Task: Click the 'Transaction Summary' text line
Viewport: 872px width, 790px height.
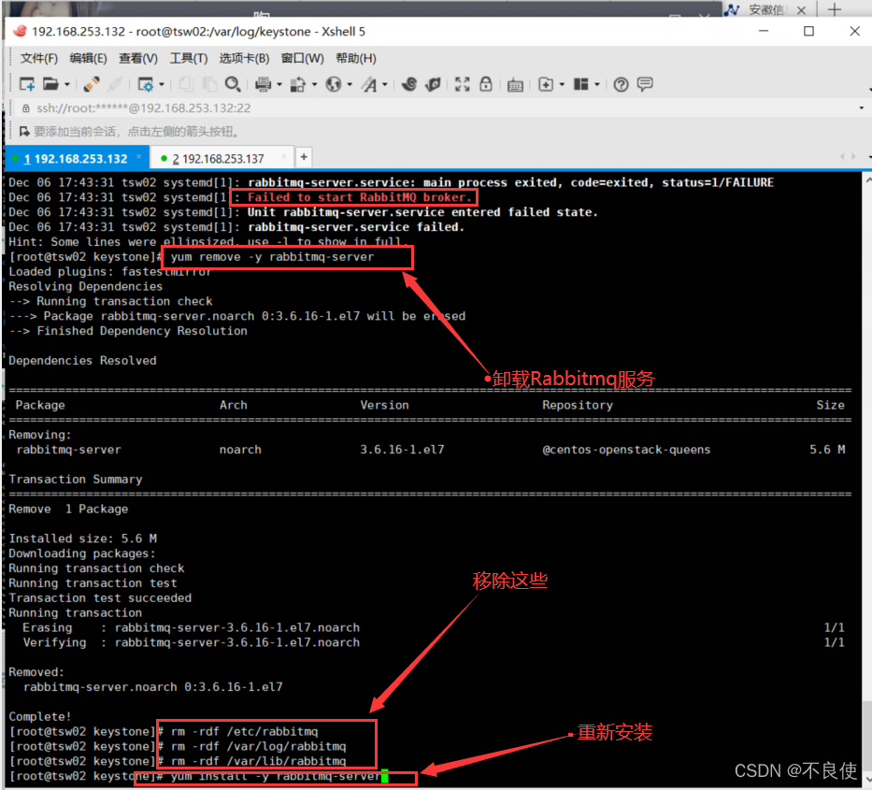Action: click(76, 480)
